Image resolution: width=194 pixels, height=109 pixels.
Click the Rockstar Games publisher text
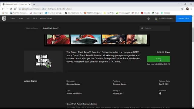[x=119, y=84]
